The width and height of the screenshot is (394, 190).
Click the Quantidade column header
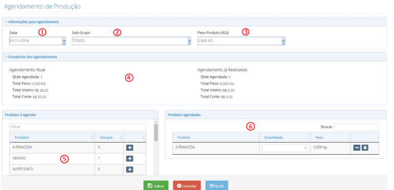(x=285, y=138)
